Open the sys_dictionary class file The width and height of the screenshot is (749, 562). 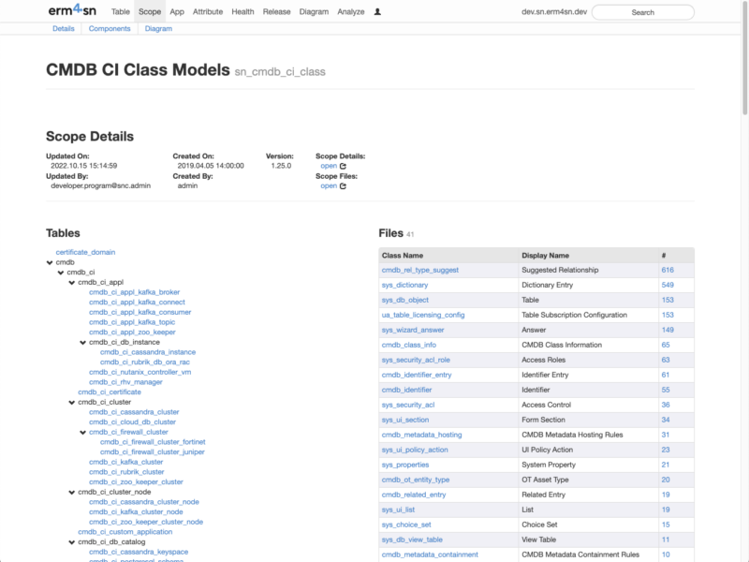[404, 285]
